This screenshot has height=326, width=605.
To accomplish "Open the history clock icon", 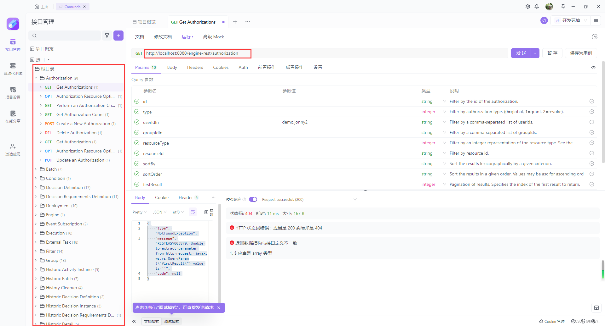I will [595, 37].
